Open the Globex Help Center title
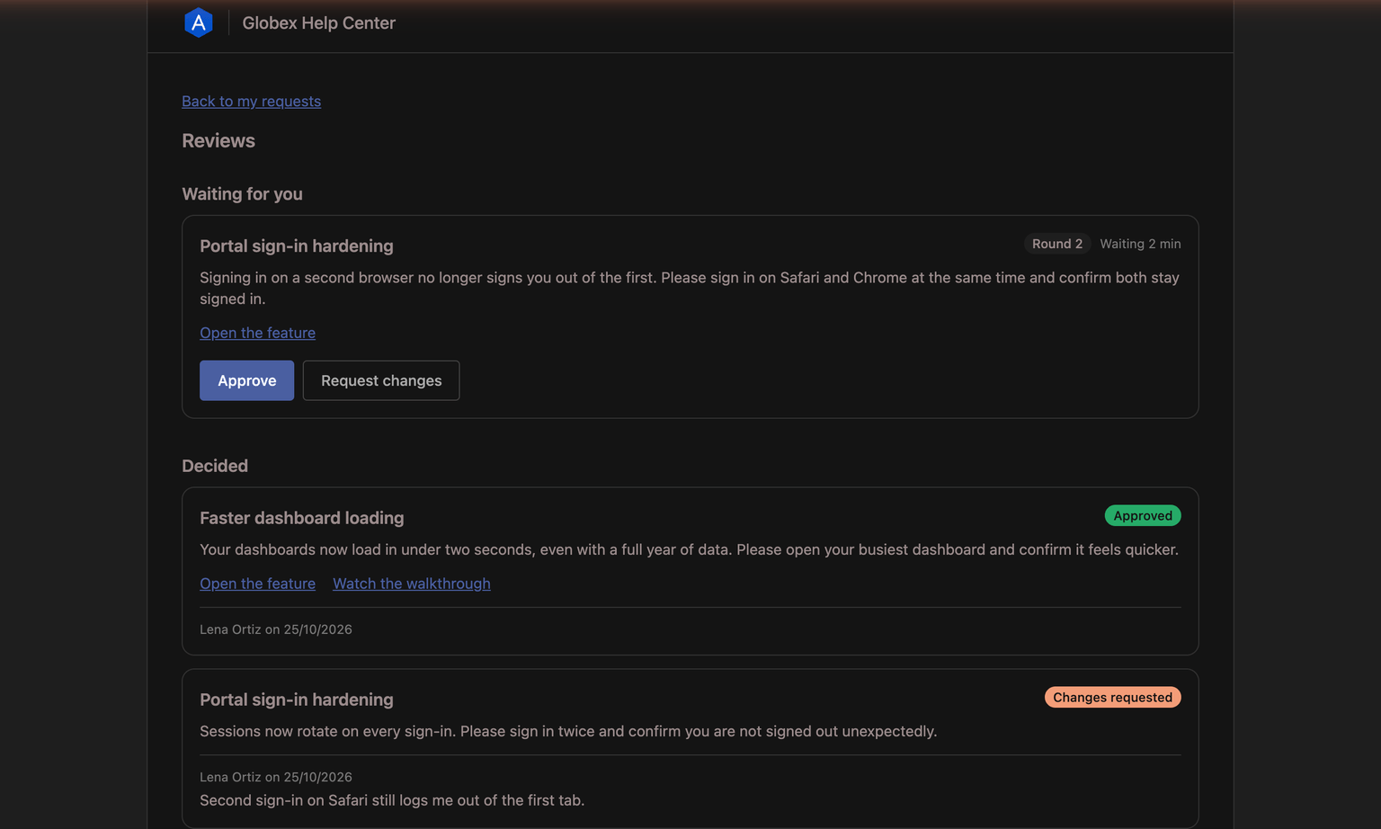 pos(318,22)
